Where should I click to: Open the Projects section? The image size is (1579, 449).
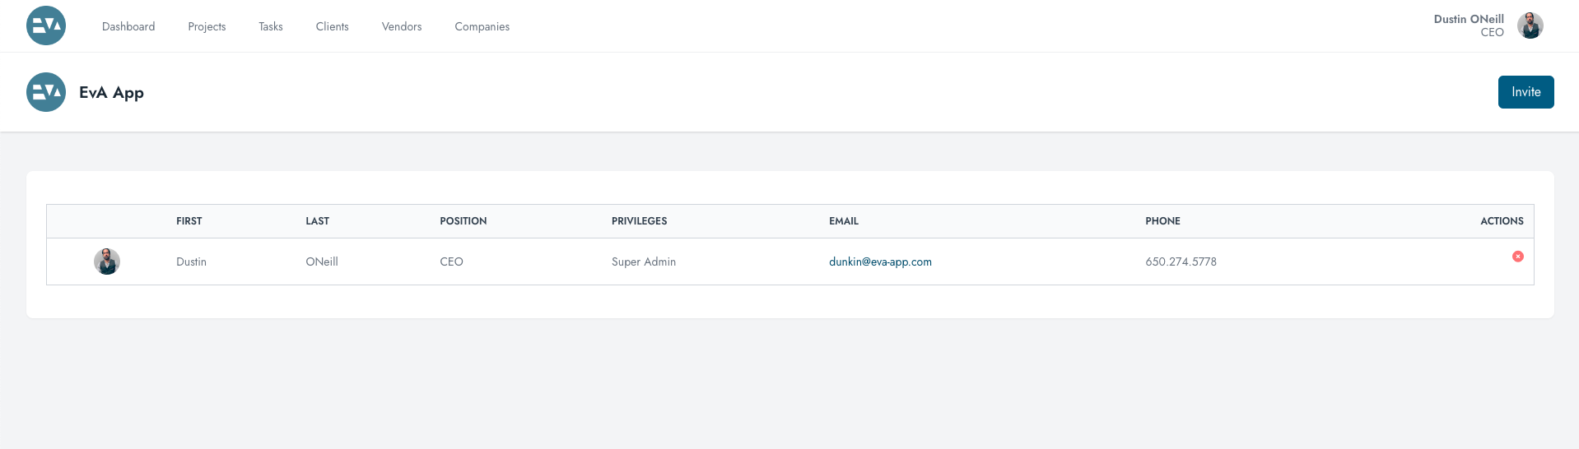click(x=207, y=26)
